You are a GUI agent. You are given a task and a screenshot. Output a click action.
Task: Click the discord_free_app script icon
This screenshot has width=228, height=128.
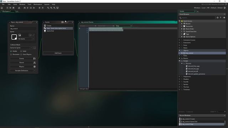pos(187,66)
